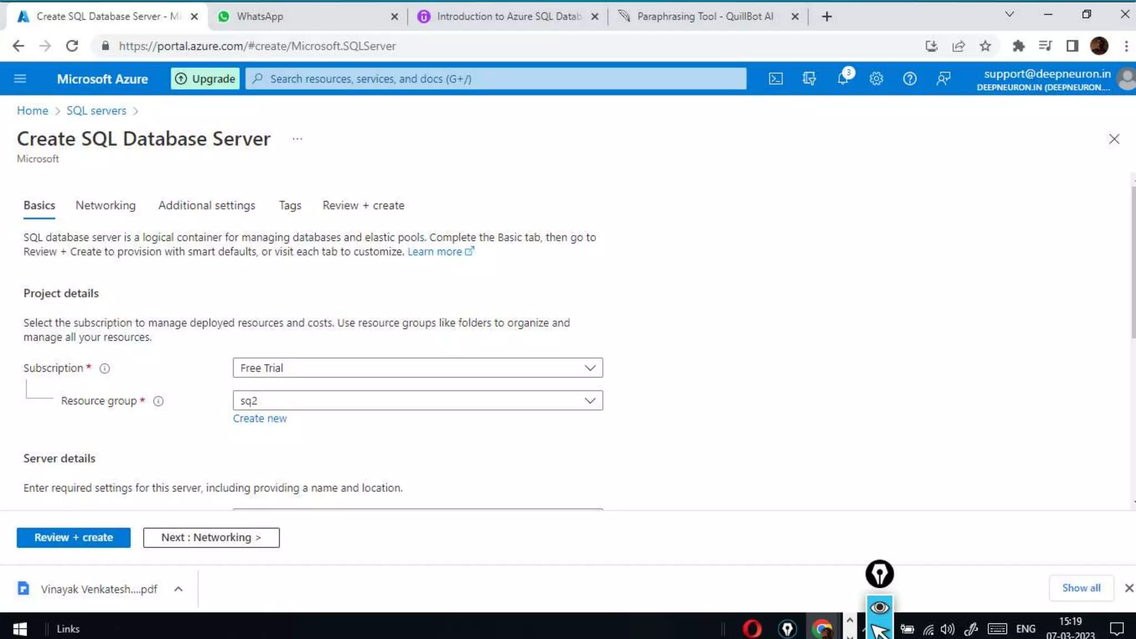Switch to the Tags tab
This screenshot has height=639, width=1136.
[290, 205]
